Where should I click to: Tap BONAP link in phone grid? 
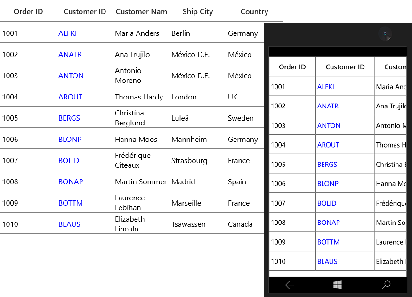[x=329, y=223]
